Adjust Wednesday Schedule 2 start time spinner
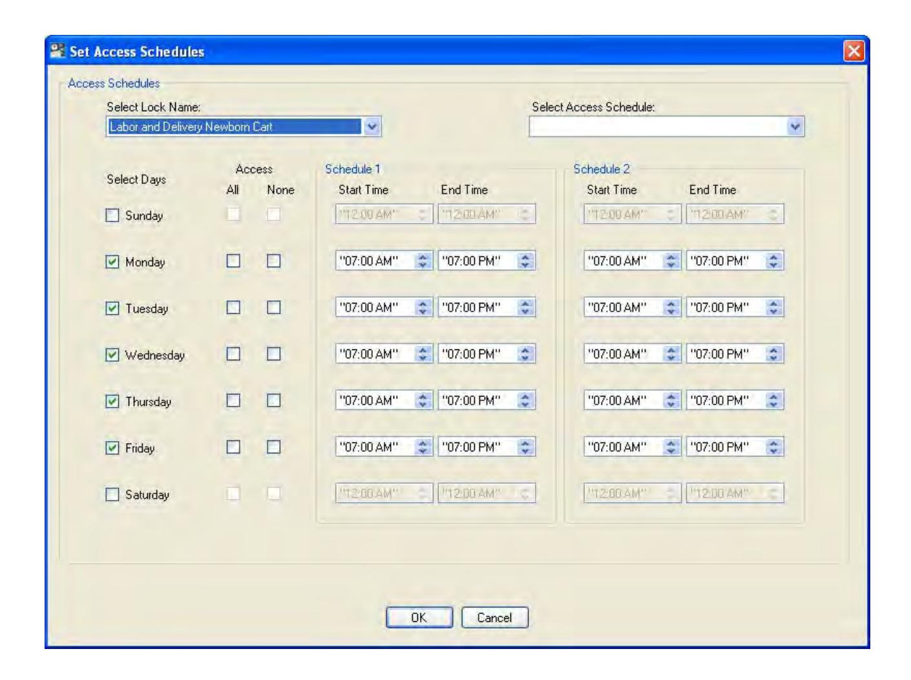911x680 pixels. coord(671,354)
